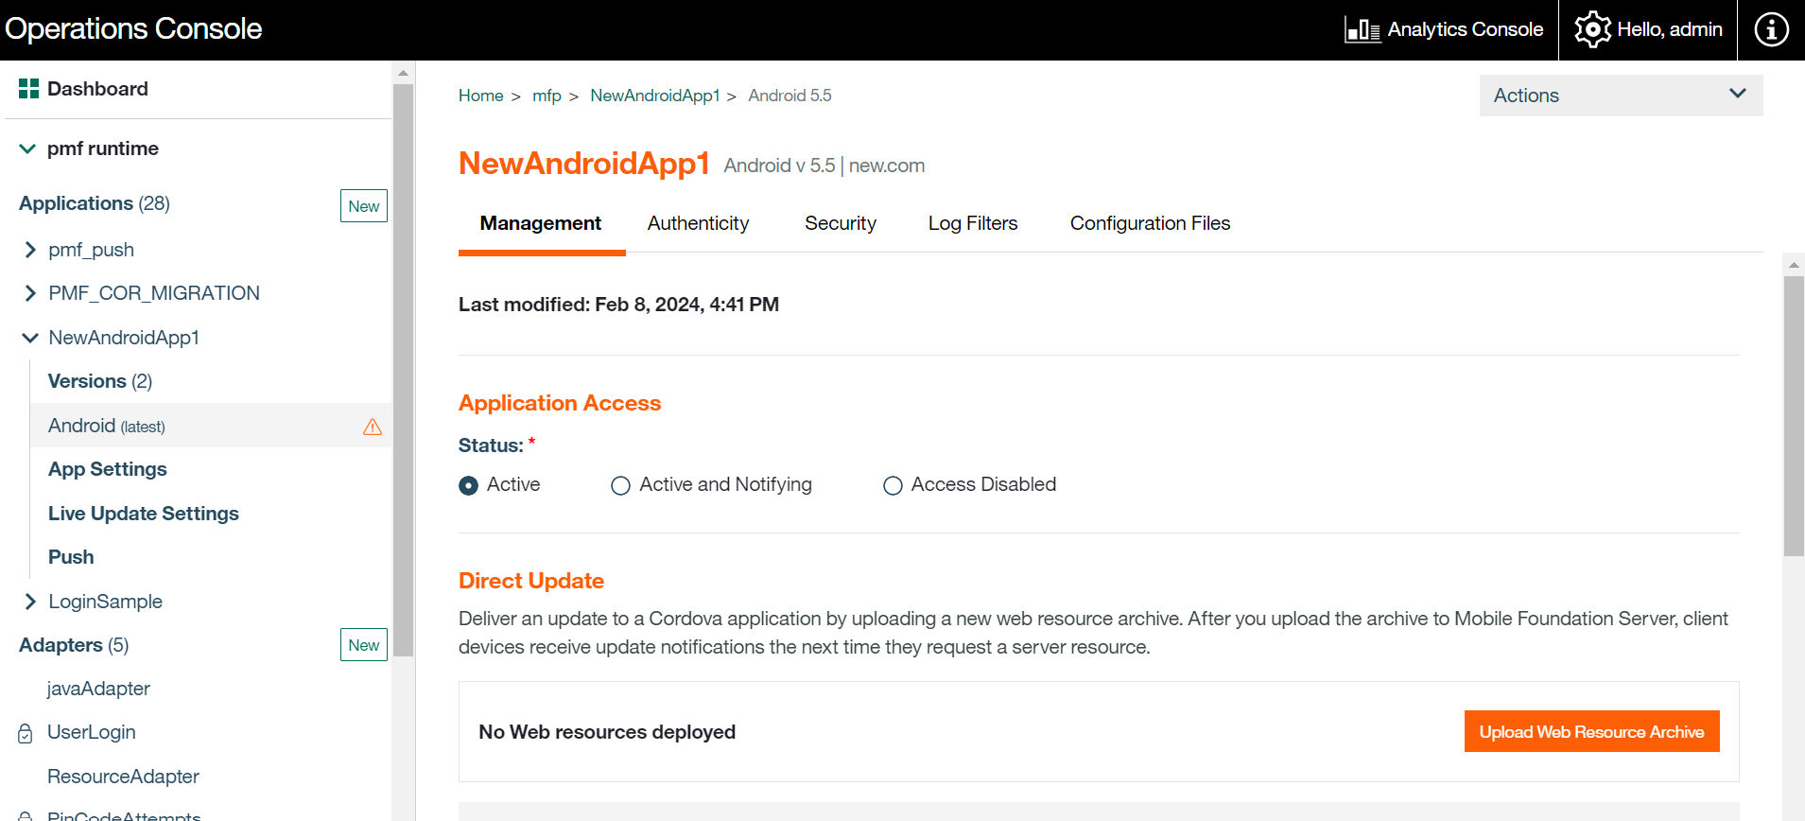Set status to Access Disabled
The width and height of the screenshot is (1805, 821).
pyautogui.click(x=893, y=485)
